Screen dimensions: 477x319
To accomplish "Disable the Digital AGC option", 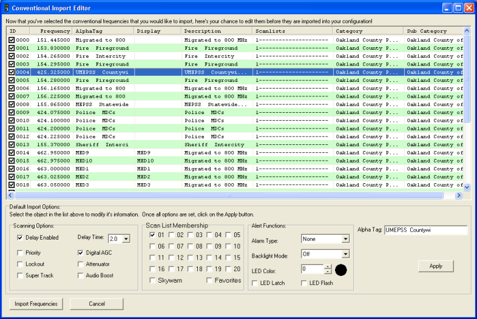I will [81, 252].
